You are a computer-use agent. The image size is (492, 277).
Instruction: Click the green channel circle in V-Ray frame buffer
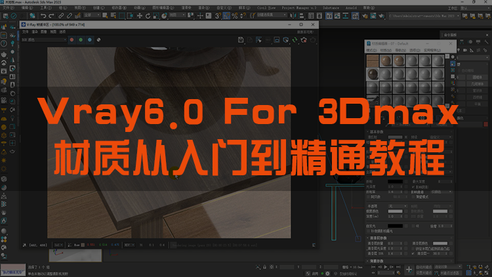pyautogui.click(x=79, y=39)
